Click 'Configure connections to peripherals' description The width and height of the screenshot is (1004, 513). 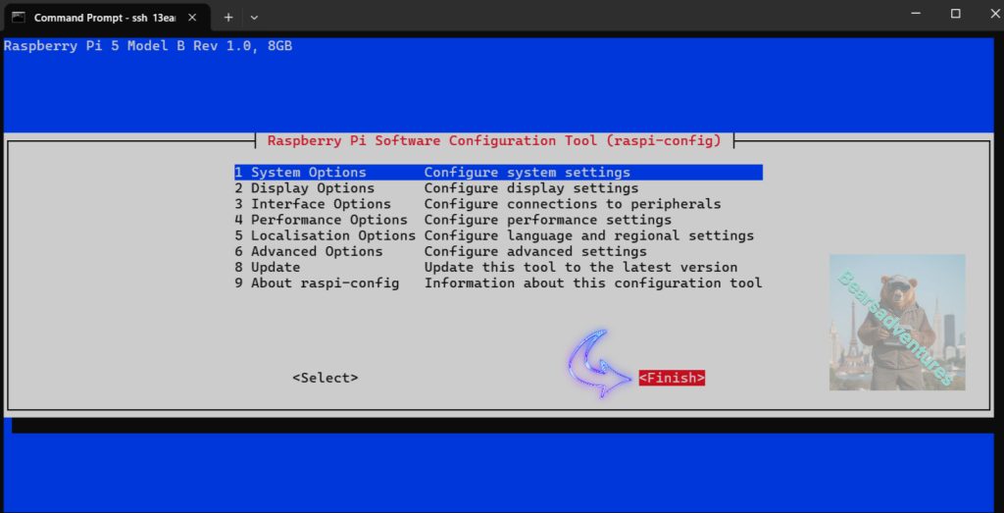[x=573, y=204]
